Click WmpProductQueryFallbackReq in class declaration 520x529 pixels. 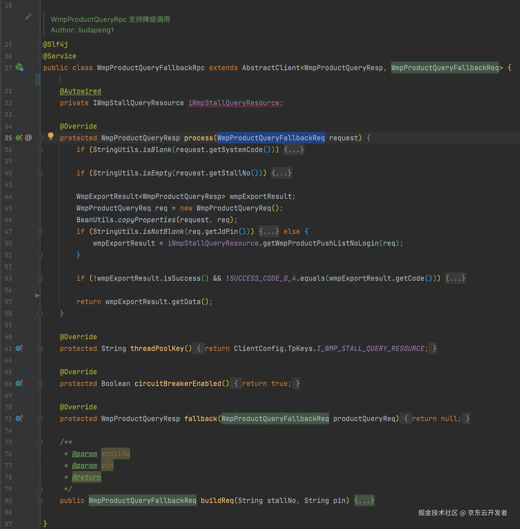click(x=445, y=68)
